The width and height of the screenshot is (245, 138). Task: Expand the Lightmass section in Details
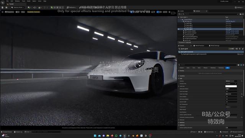point(179,125)
